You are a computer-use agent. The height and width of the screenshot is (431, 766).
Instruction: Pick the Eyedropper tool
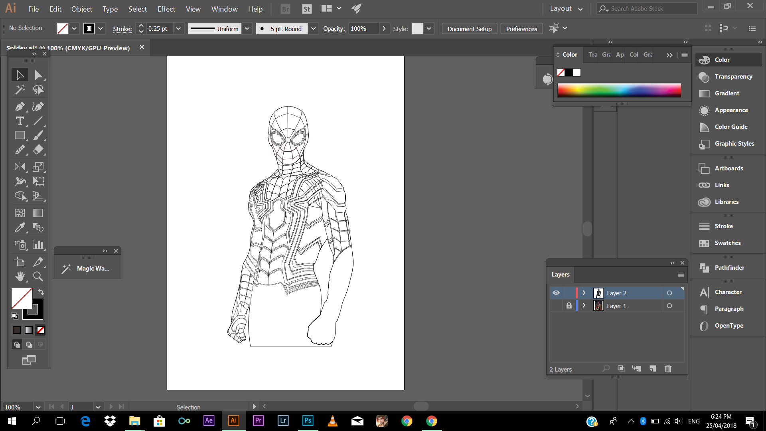(x=20, y=227)
